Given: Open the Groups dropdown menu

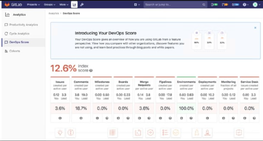Looking at the screenshot, I should point(49,5).
